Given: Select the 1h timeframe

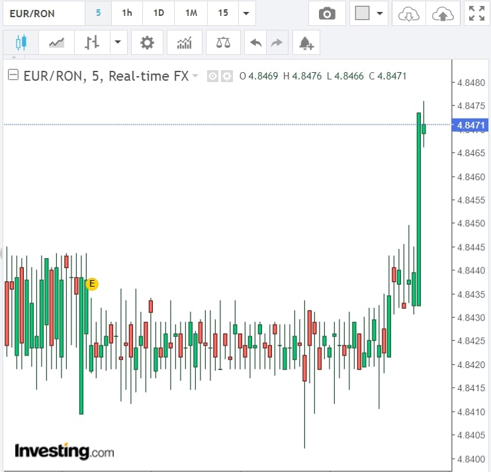Looking at the screenshot, I should pos(127,13).
